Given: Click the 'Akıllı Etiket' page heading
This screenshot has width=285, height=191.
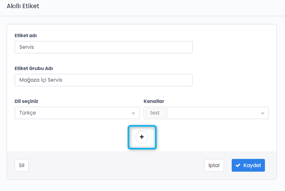Looking at the screenshot, I should click(23, 6).
